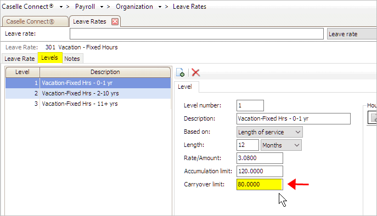Click the Leave rate search field

tap(196, 33)
